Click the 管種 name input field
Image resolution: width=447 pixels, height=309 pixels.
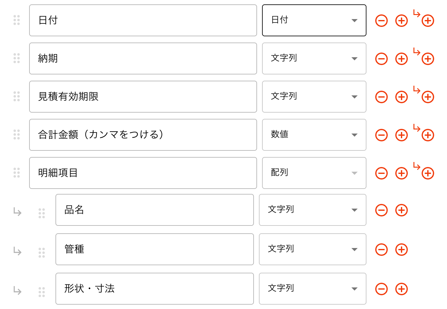pyautogui.click(x=155, y=249)
